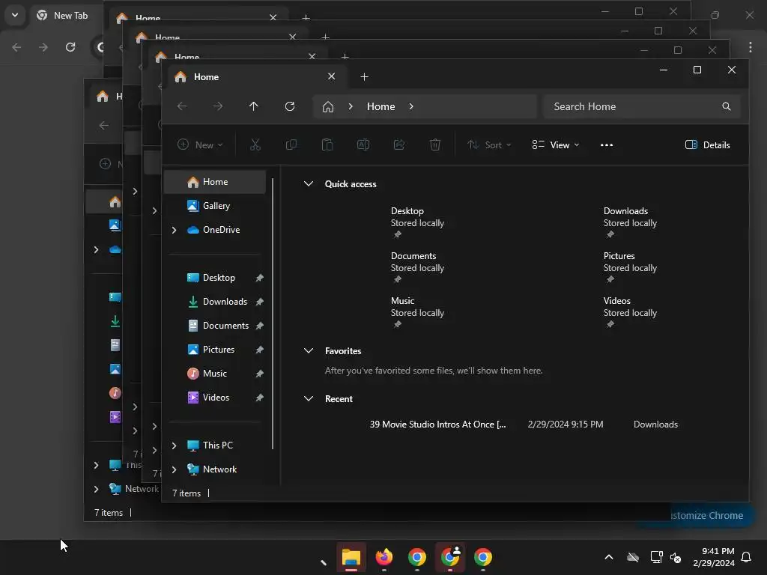Open Gallery in the navigation pane
This screenshot has width=767, height=575.
pyautogui.click(x=215, y=206)
